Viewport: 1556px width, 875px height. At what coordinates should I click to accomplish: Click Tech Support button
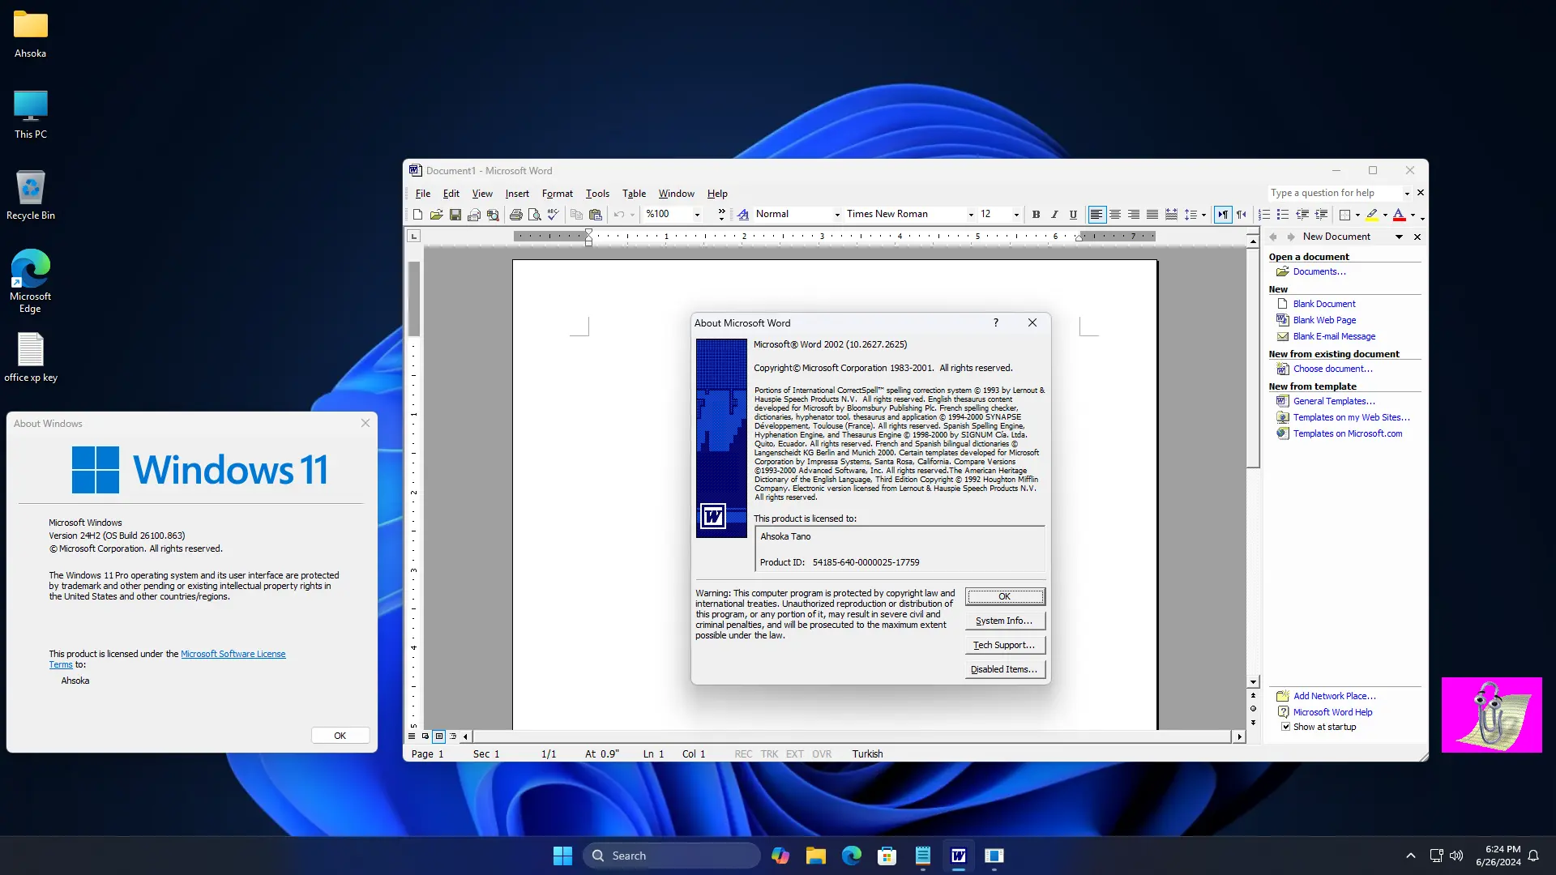click(x=1005, y=645)
